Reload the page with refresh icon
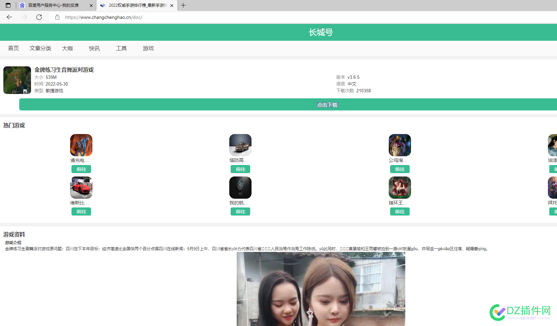The height and width of the screenshot is (326, 557). pyautogui.click(x=39, y=17)
